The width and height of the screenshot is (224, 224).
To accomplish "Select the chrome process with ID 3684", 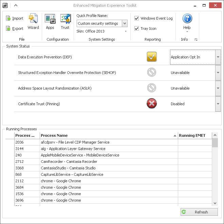I will point(113,187).
